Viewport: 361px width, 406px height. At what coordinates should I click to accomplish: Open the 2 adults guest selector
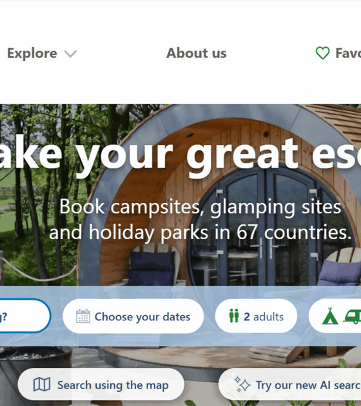pos(256,316)
